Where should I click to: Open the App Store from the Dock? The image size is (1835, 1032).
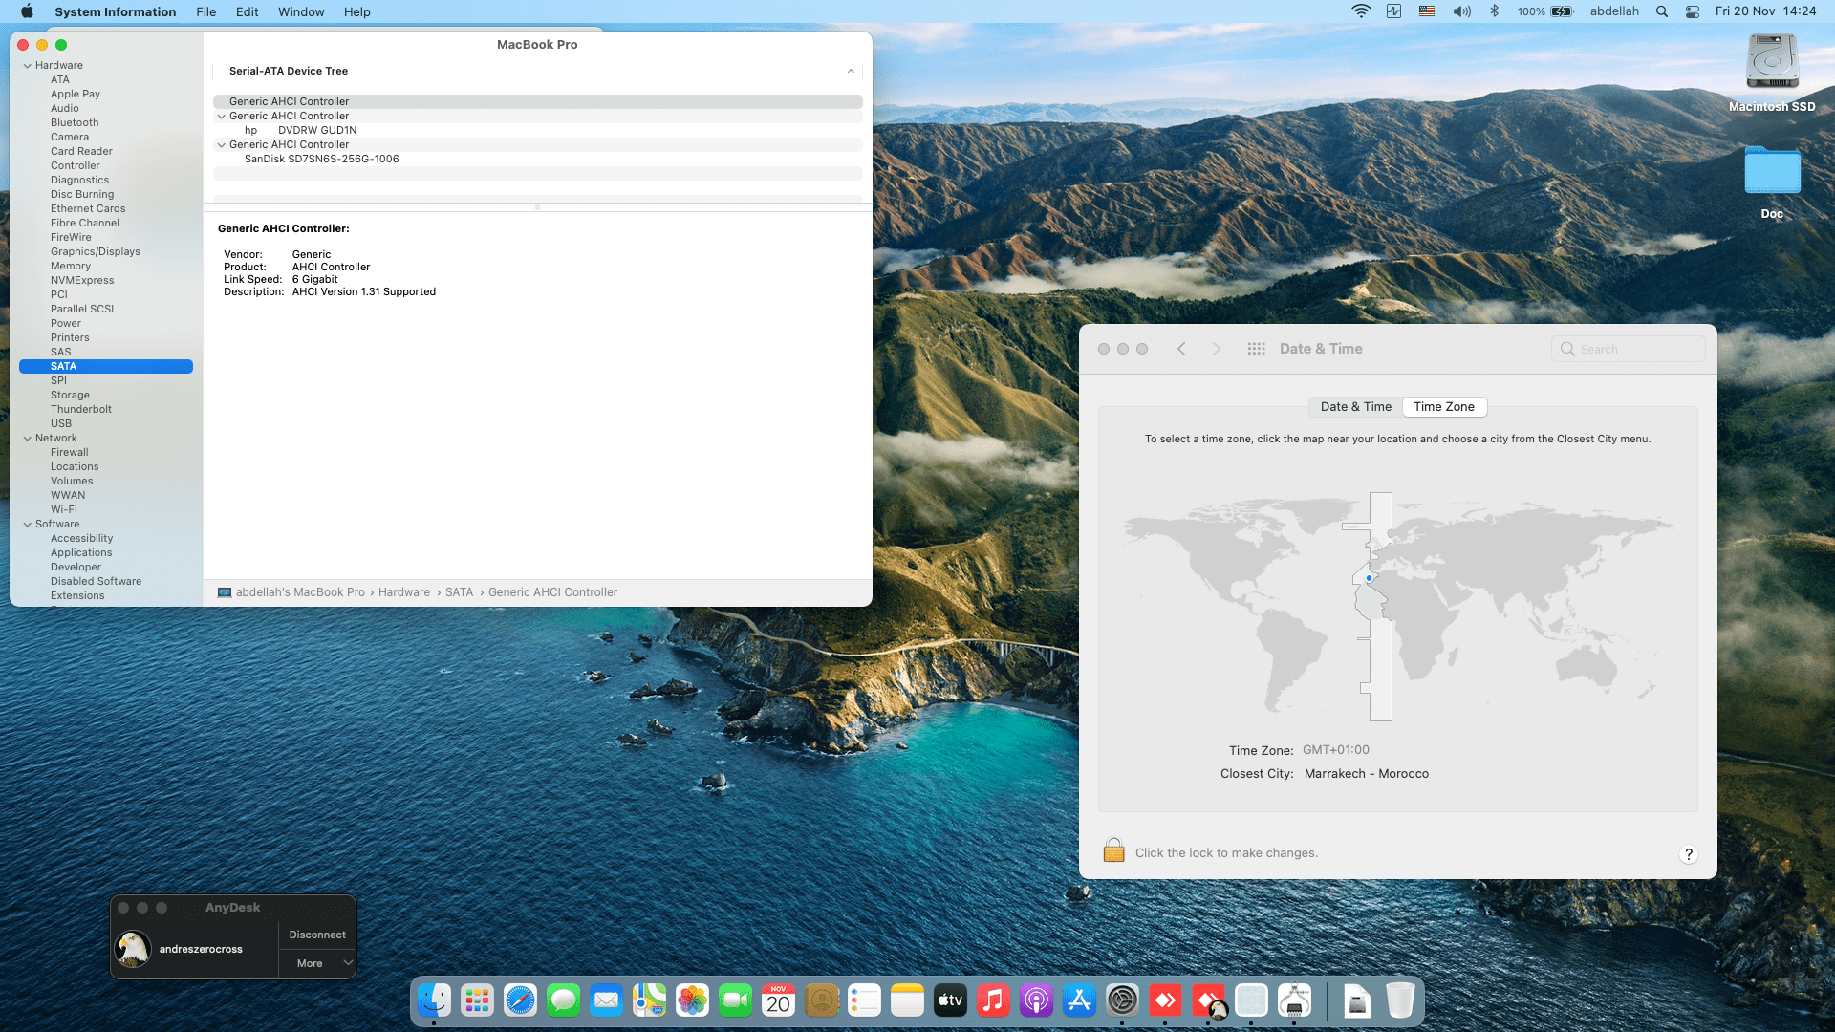coord(1079,1000)
